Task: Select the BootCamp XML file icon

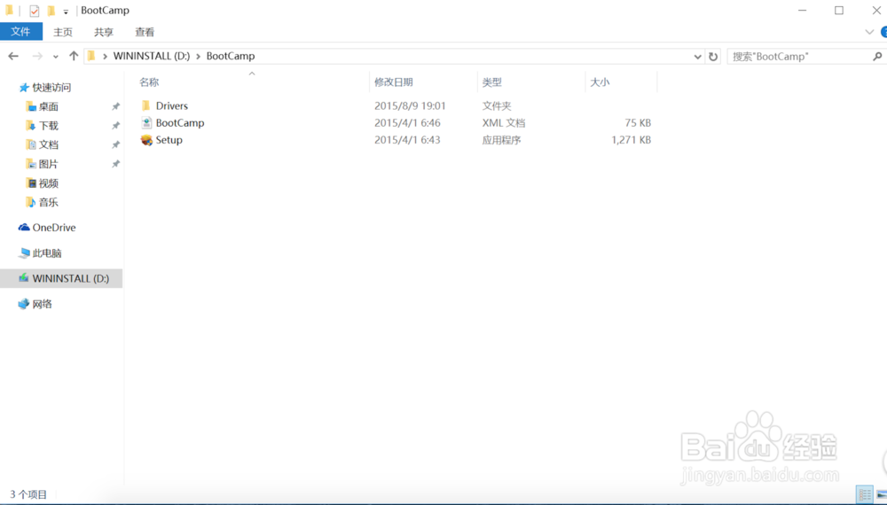Action: tap(146, 122)
